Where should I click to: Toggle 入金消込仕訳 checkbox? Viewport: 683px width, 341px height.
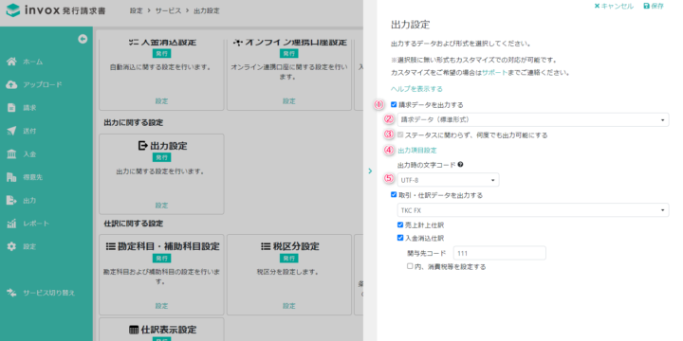400,238
